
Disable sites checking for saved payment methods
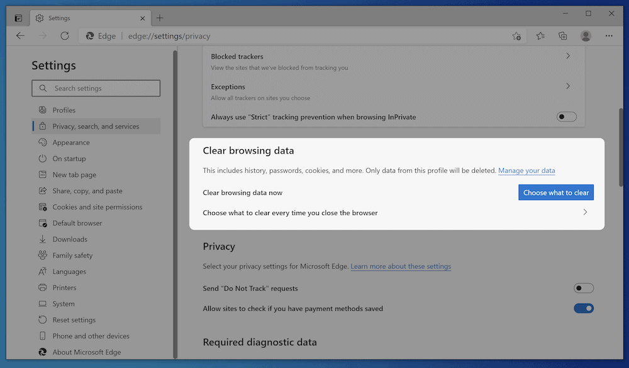tap(583, 308)
